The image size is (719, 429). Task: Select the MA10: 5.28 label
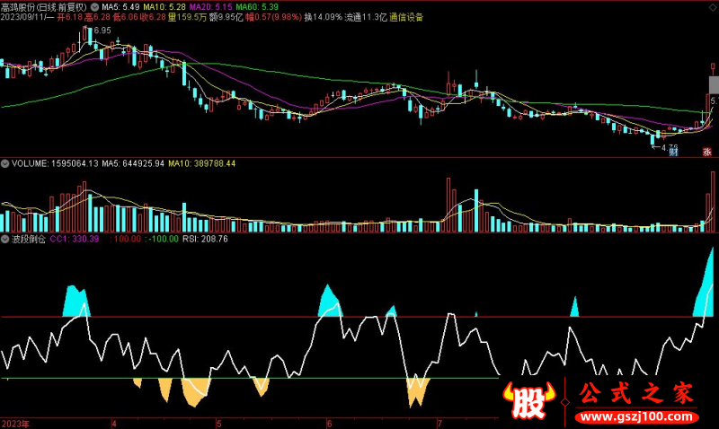[164, 7]
